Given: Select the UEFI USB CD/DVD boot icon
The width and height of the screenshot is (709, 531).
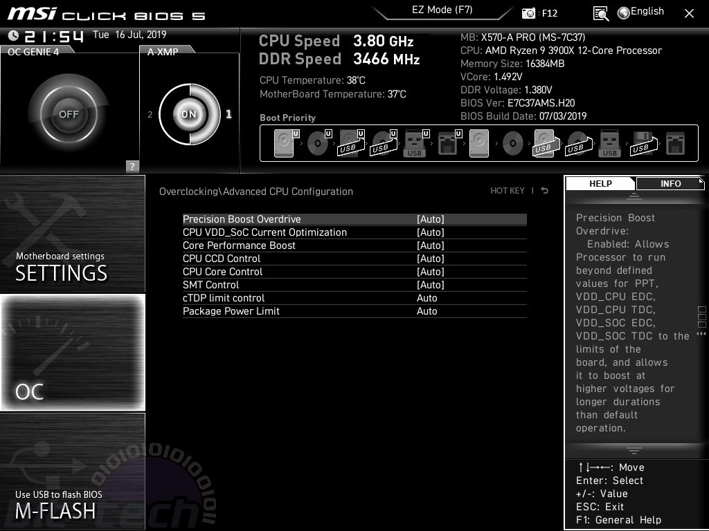Looking at the screenshot, I should (384, 143).
